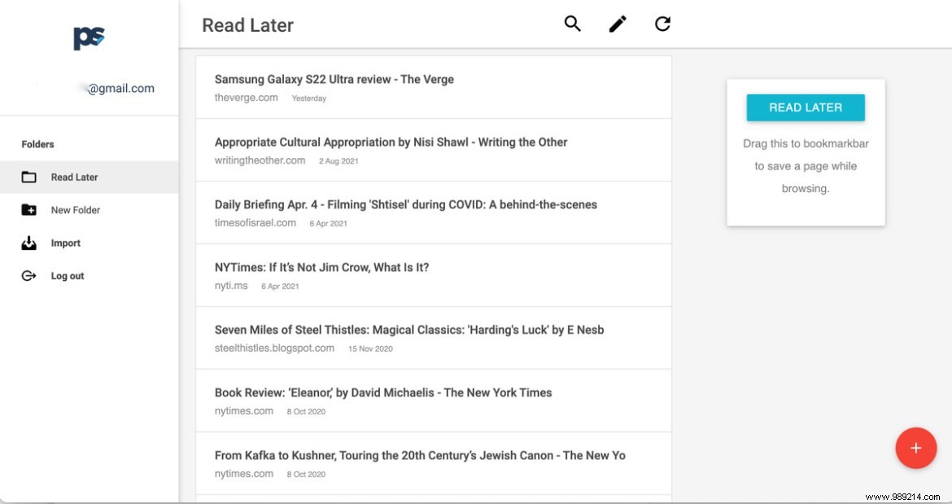Open the Appropriate Cultural Appropriation article
Image resolution: width=952 pixels, height=504 pixels.
point(391,142)
